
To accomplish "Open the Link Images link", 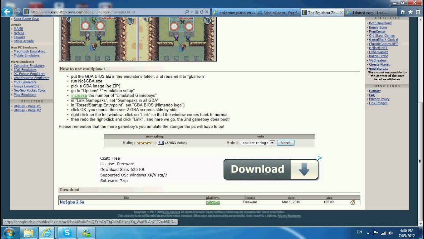I will 378,103.
